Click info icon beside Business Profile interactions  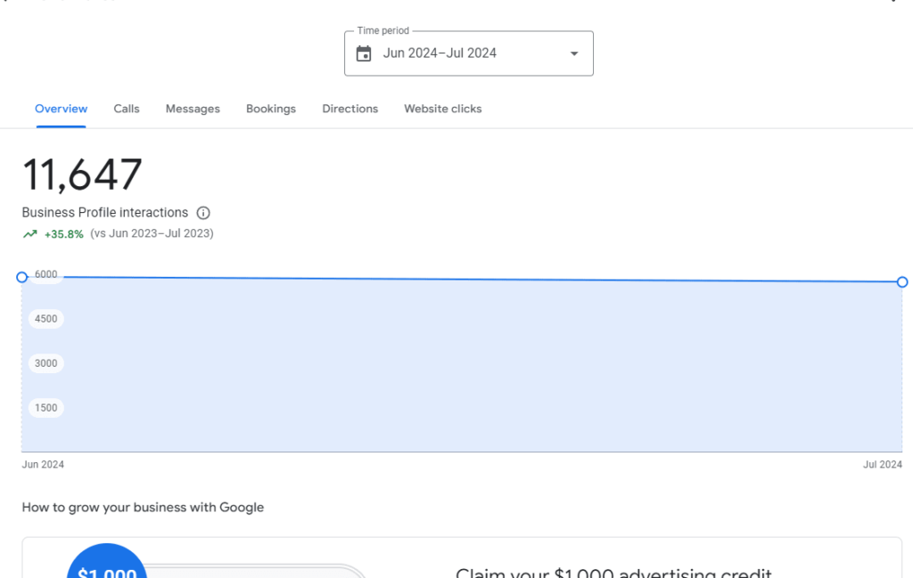(x=203, y=213)
